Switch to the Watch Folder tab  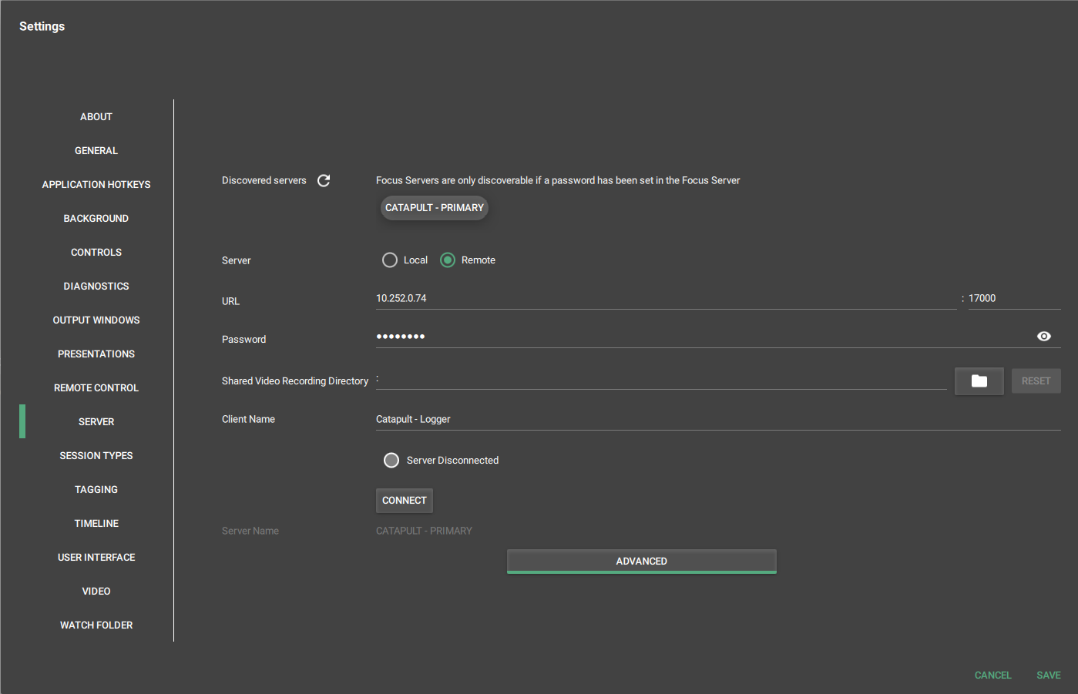(x=96, y=625)
